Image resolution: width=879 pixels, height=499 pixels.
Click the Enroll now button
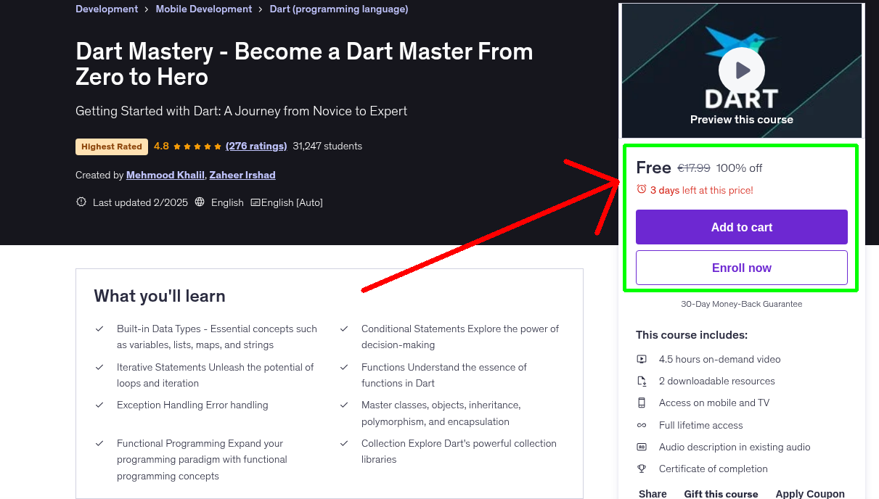[x=741, y=267]
